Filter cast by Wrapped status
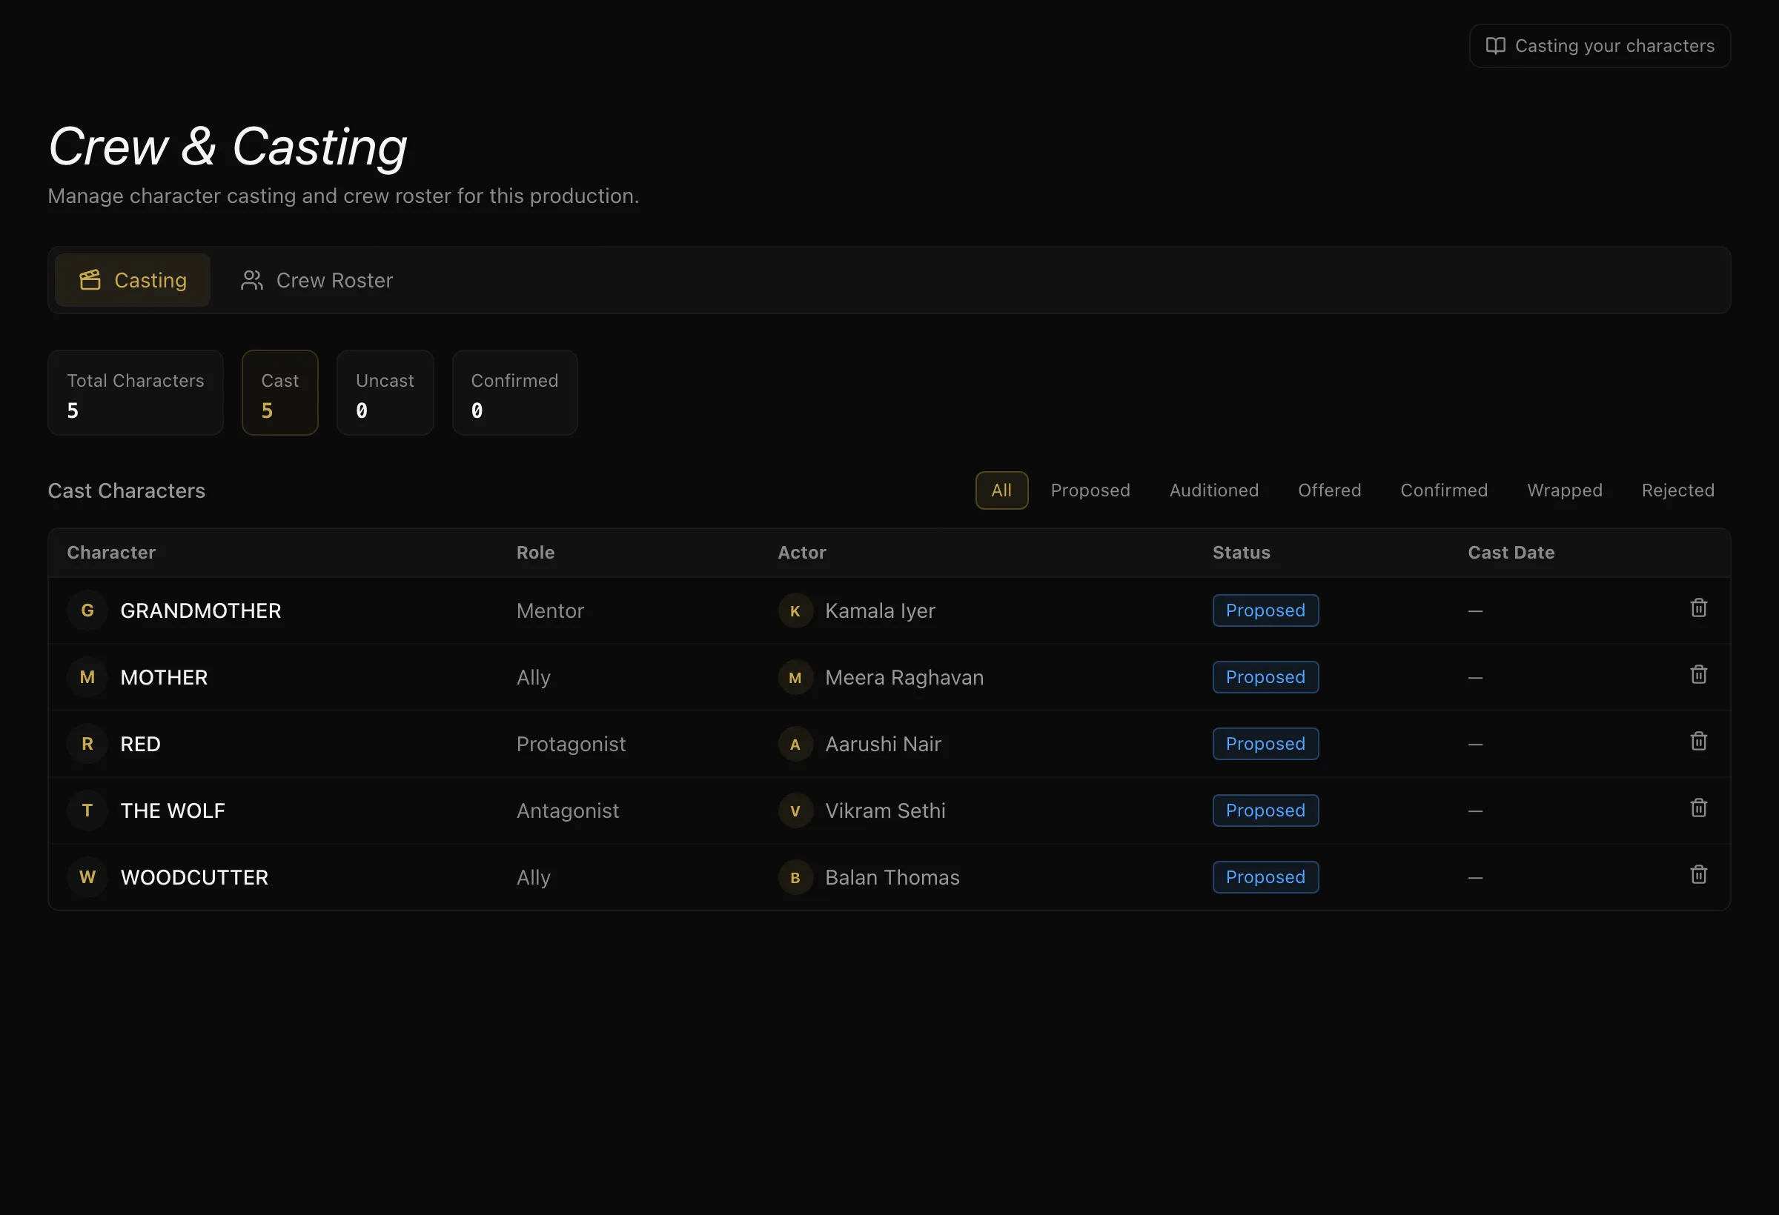Viewport: 1779px width, 1215px height. point(1565,490)
